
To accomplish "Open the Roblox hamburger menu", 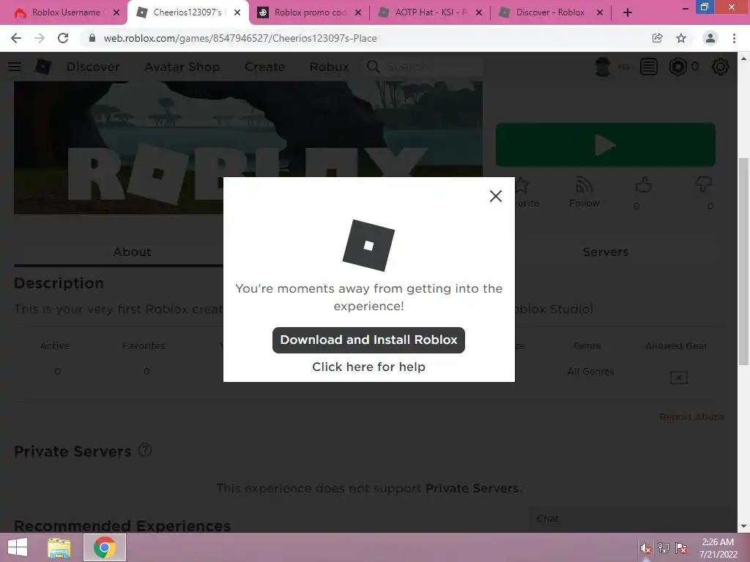I will [x=15, y=67].
